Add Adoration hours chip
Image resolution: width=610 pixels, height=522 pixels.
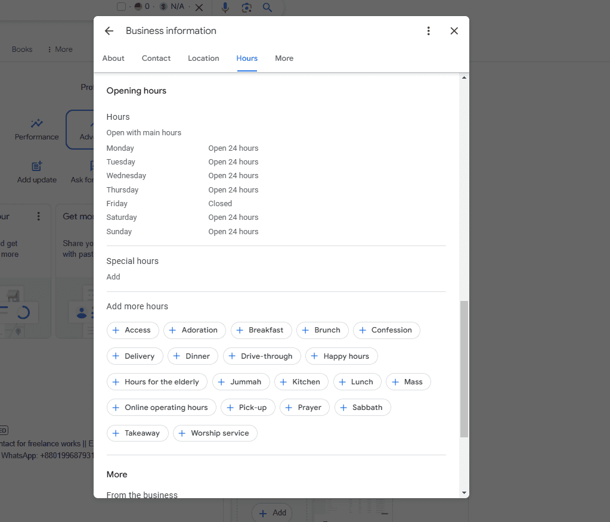[194, 330]
